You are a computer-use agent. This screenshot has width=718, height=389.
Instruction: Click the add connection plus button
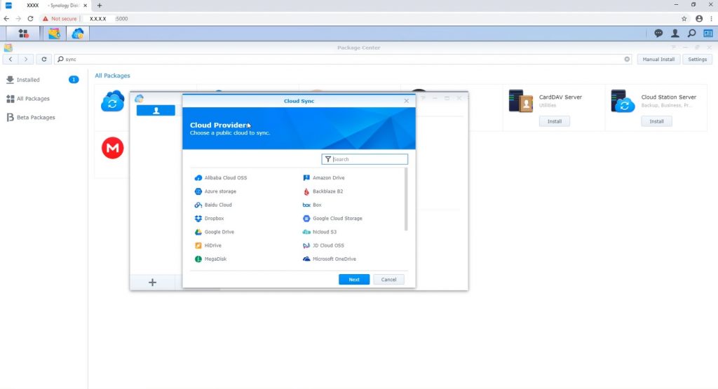152,282
